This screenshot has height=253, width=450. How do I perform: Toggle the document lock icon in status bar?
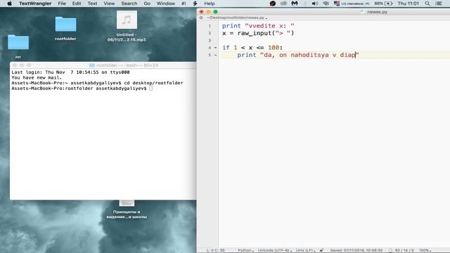click(322, 250)
